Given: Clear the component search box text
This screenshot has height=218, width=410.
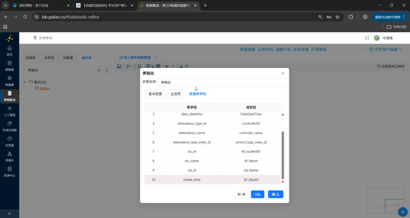Looking at the screenshot, I should click(x=99, y=70).
